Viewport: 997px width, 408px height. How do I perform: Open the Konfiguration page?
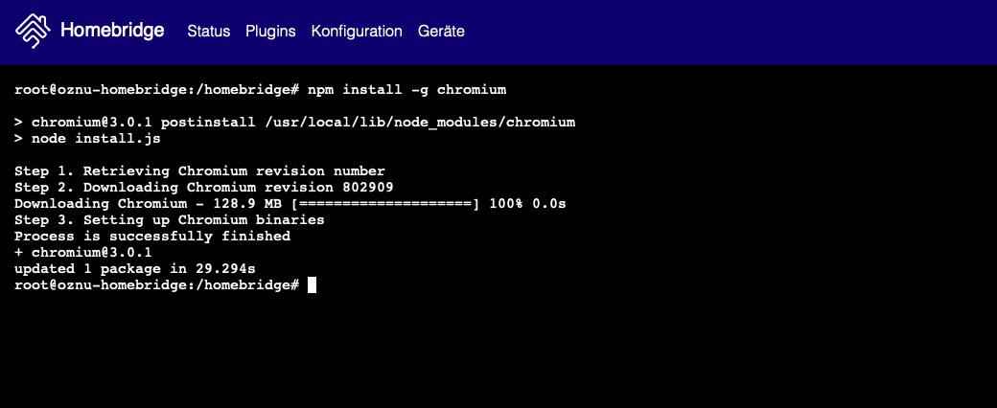click(357, 32)
